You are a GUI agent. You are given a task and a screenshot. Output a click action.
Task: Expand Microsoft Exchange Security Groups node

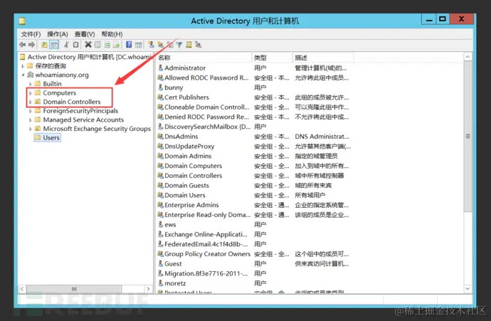pyautogui.click(x=31, y=129)
